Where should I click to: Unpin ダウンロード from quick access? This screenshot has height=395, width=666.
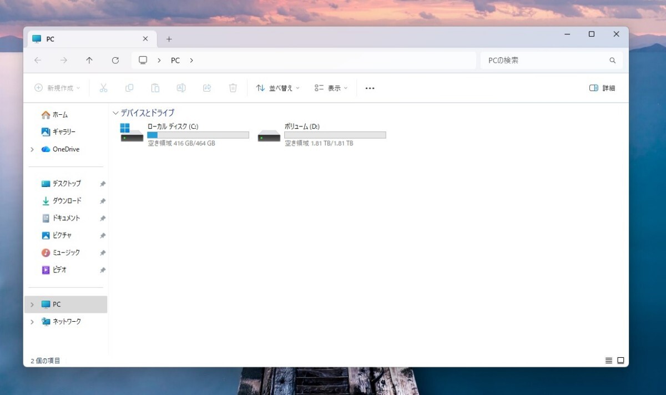point(102,200)
